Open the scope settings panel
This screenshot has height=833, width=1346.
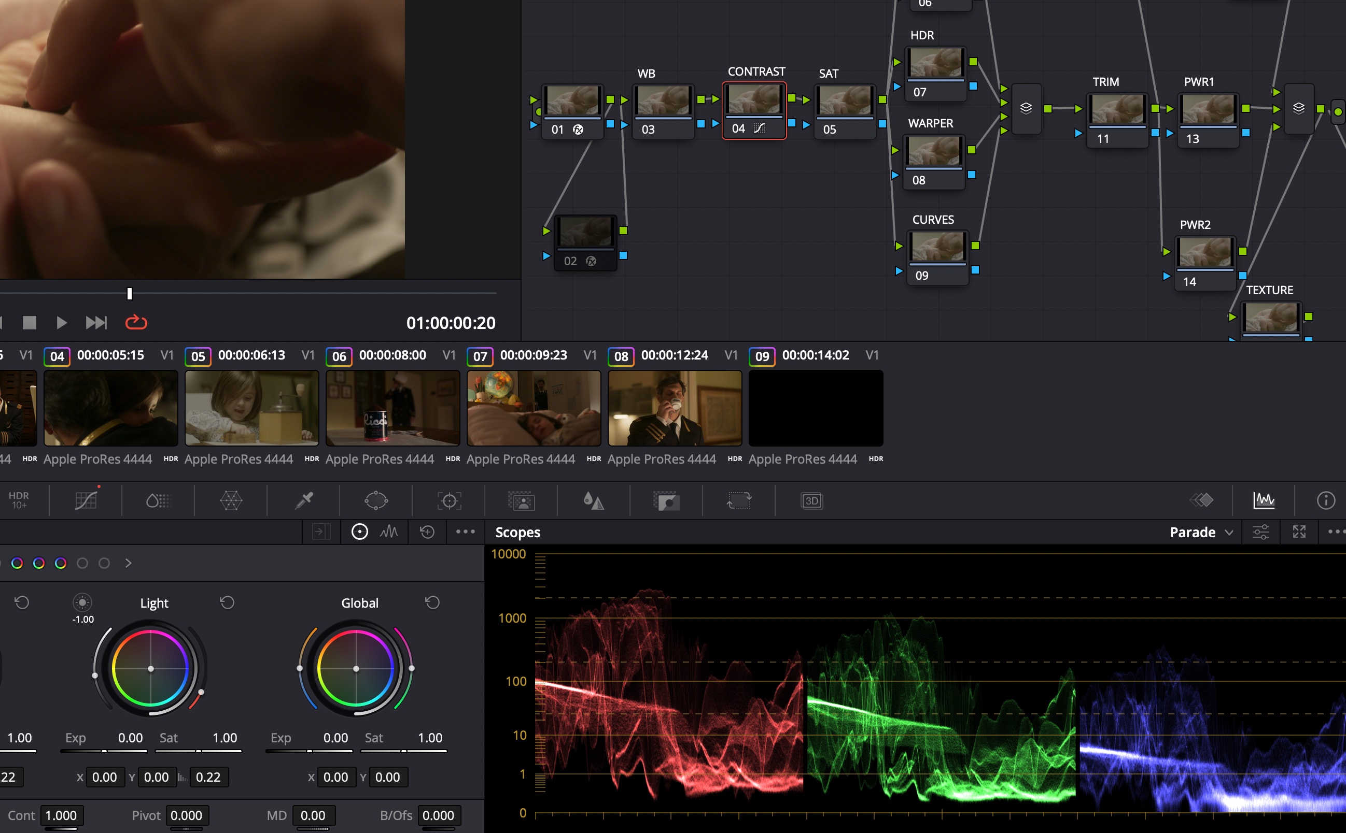[1261, 532]
